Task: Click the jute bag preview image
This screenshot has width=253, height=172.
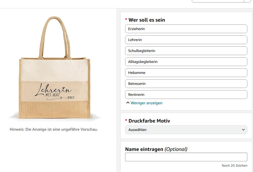Action: pyautogui.click(x=55, y=67)
